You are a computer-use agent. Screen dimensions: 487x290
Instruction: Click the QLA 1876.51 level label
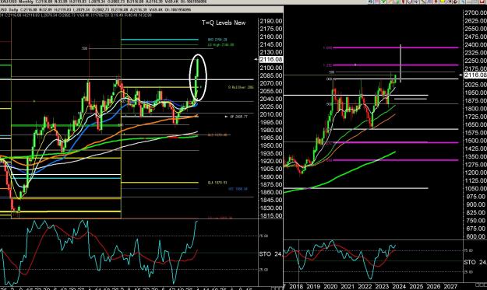pos(217,183)
